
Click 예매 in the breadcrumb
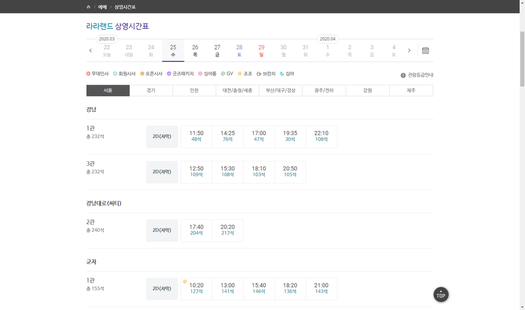[x=102, y=7]
